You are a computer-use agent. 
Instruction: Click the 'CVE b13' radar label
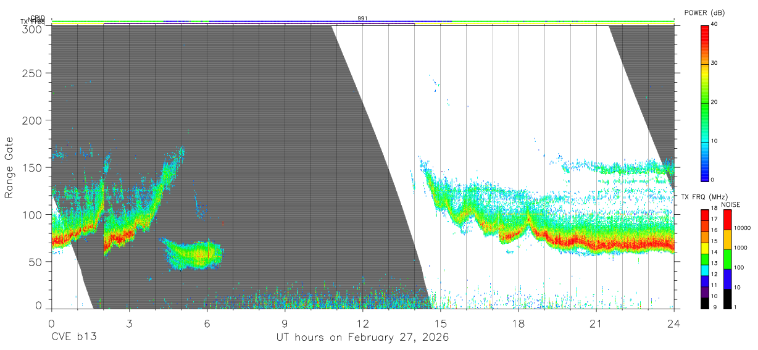[x=74, y=338]
